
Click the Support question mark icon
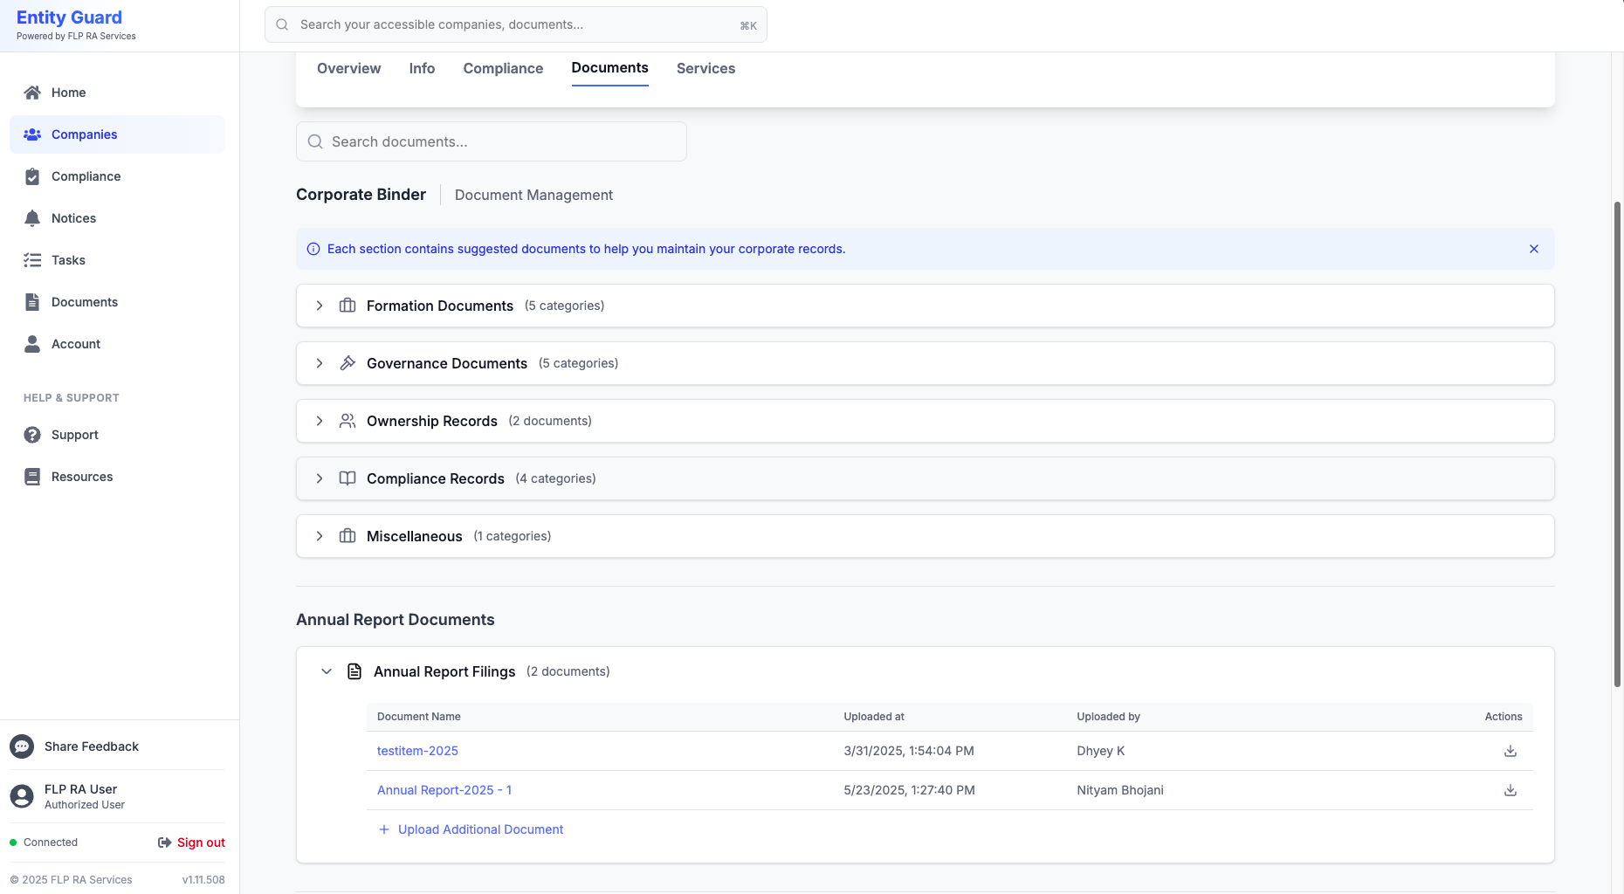[x=32, y=435]
